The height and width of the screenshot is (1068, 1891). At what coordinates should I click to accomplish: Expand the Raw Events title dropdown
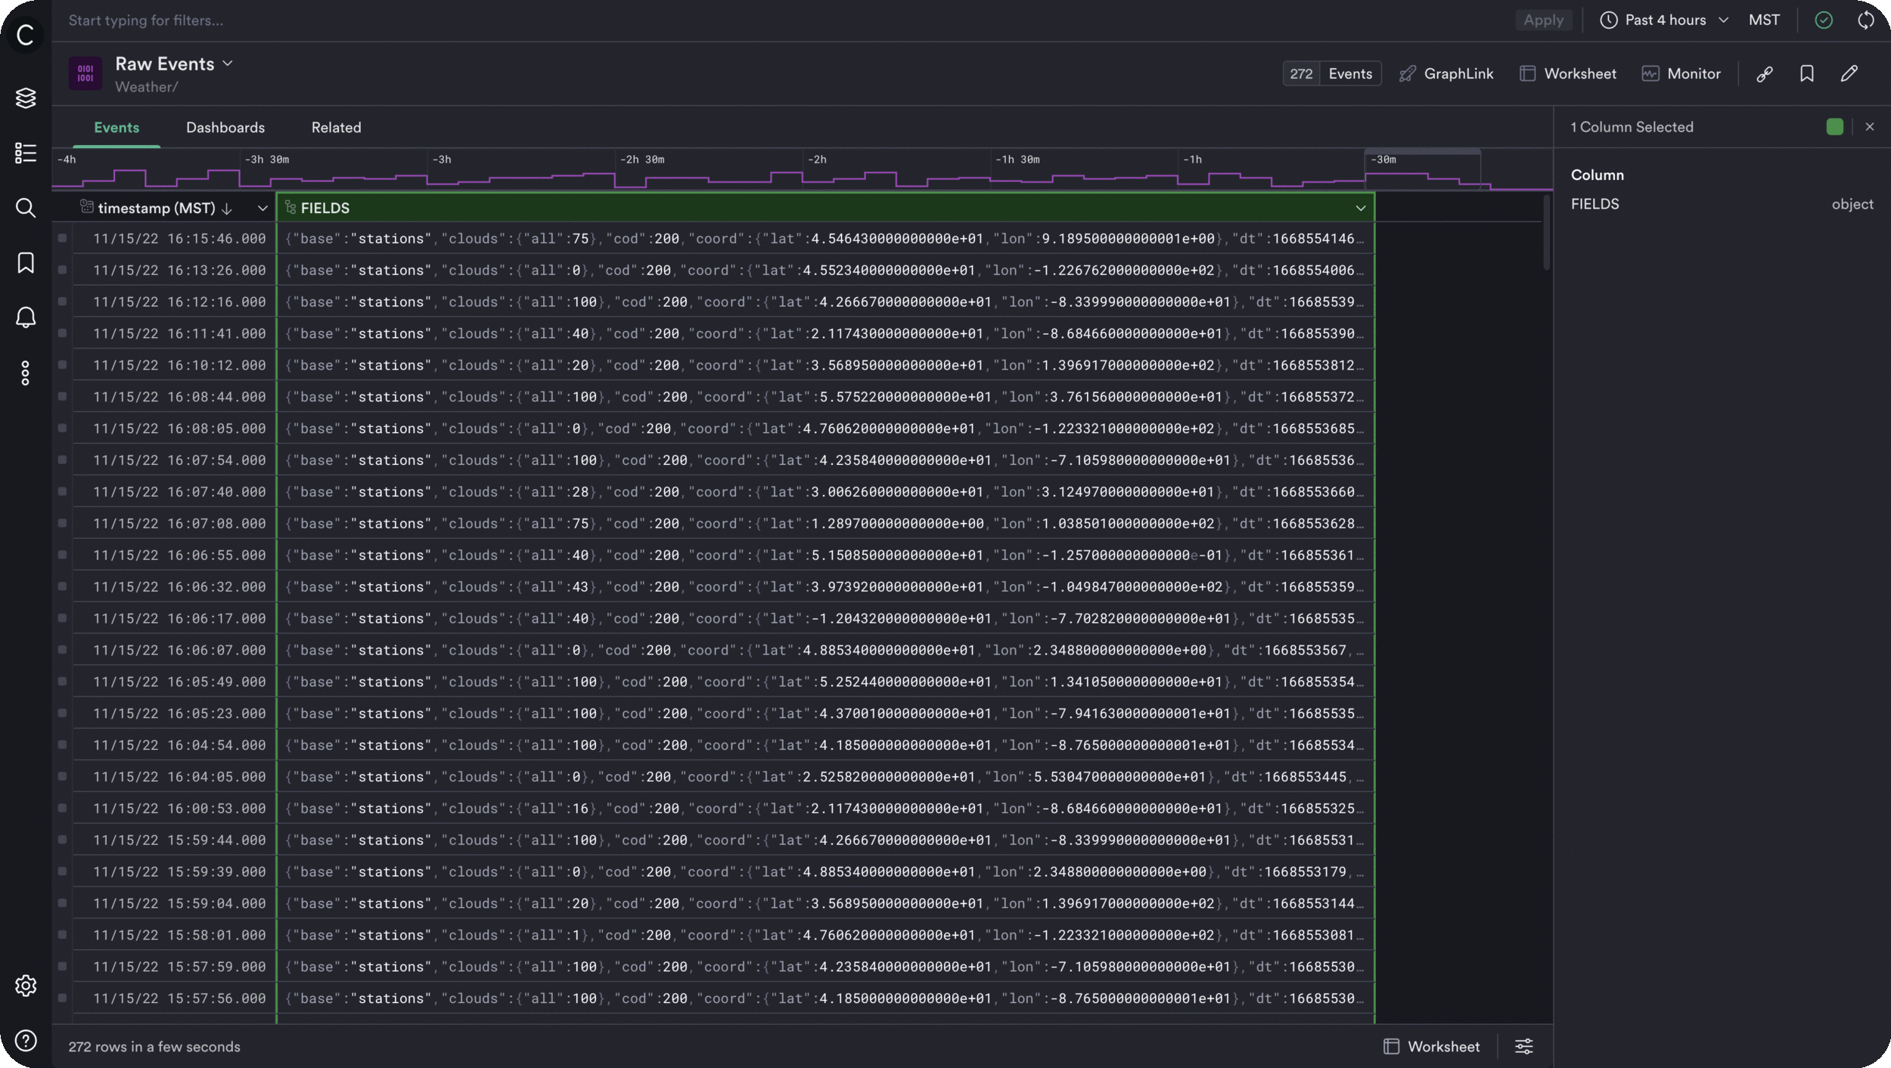(228, 64)
